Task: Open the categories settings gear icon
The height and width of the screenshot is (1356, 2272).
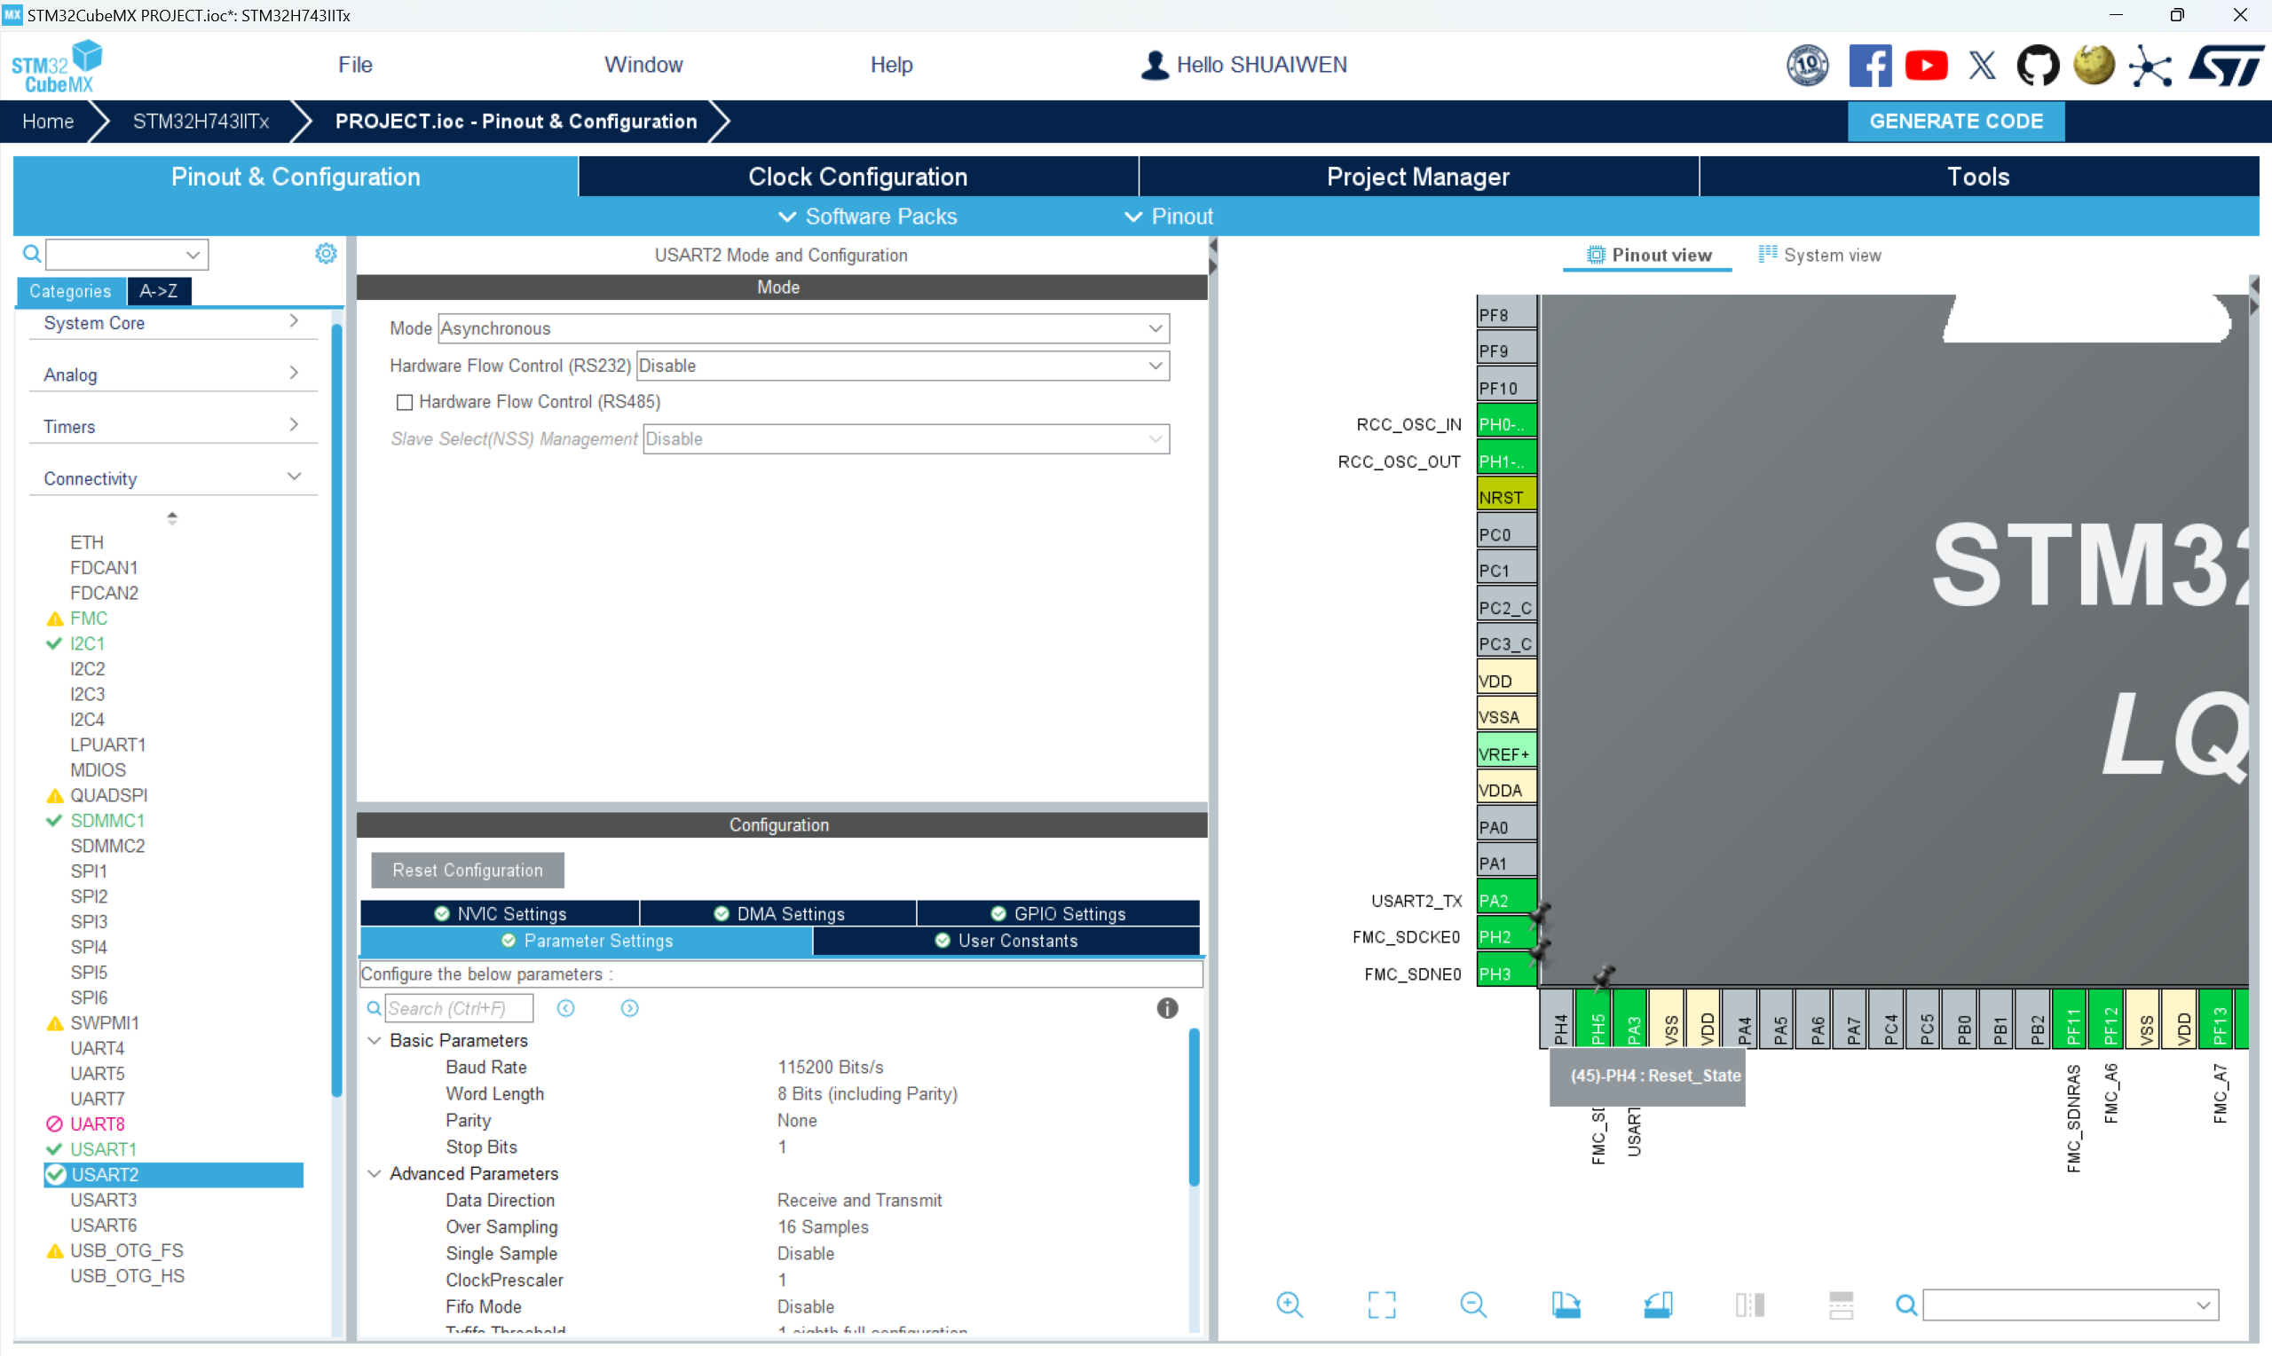Action: pos(325,253)
